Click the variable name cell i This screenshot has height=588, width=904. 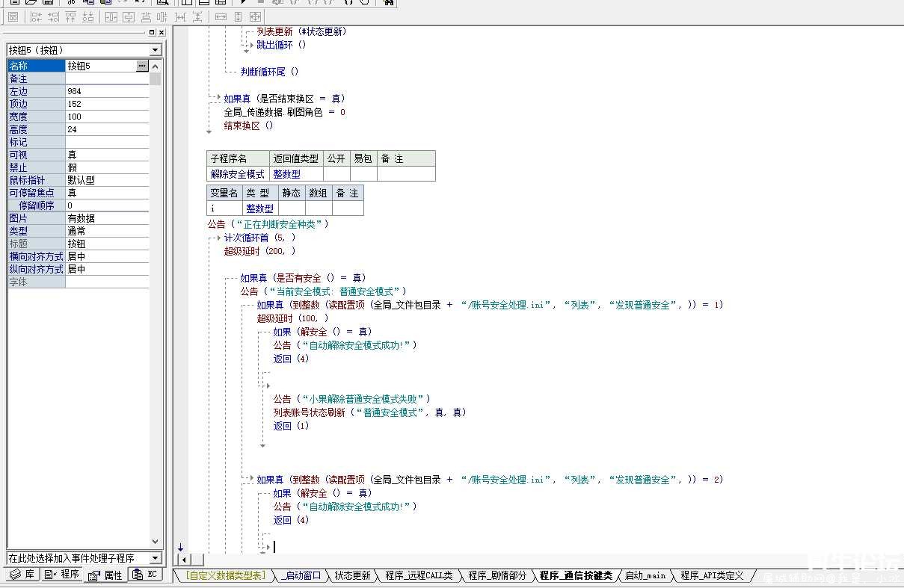225,208
